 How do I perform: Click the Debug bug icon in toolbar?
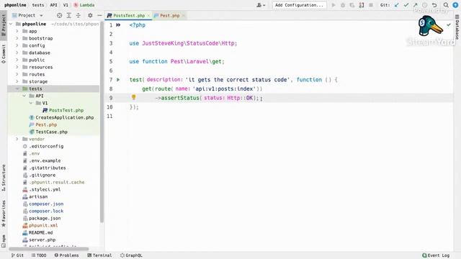click(343, 5)
